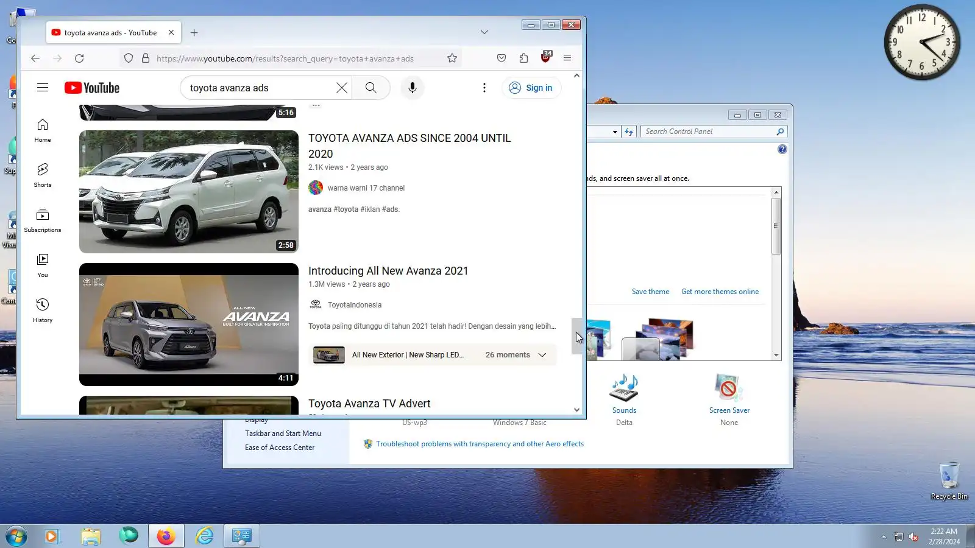Play the All New Avanza 4:11 thumbnail

click(x=189, y=325)
